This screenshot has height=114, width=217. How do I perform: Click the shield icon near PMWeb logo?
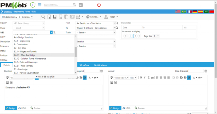coord(33,5)
